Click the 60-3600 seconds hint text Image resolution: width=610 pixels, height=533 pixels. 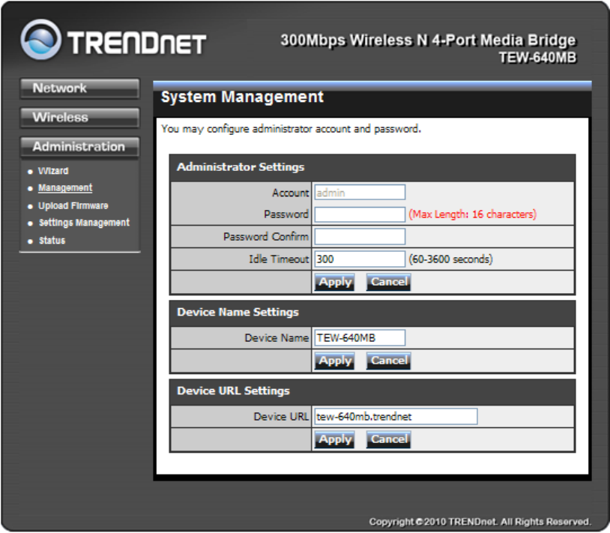[450, 259]
